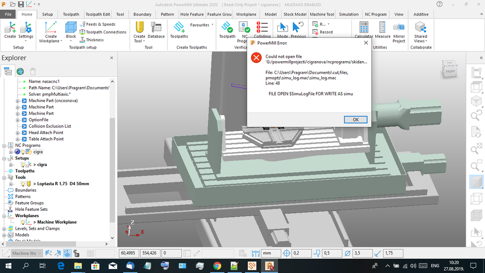Close the PowerMill Error dialog
485x273 pixels.
366,43
